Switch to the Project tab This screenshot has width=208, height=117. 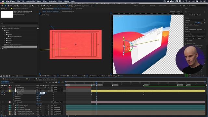(x=3, y=9)
